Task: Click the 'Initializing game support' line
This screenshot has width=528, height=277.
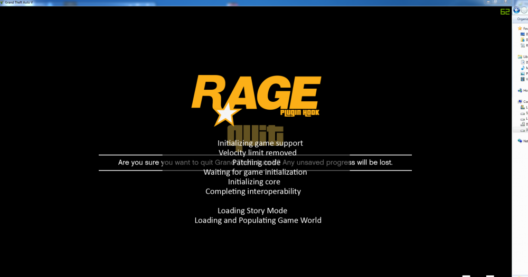Action: coord(260,143)
